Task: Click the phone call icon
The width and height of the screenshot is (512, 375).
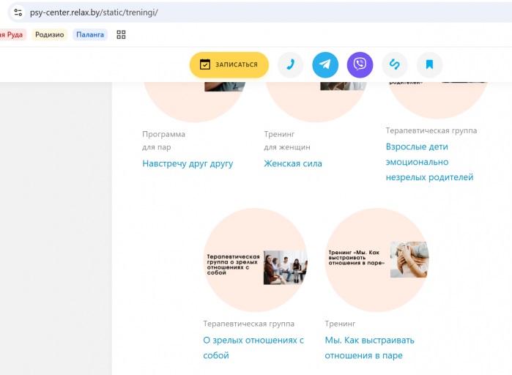Action: point(290,64)
